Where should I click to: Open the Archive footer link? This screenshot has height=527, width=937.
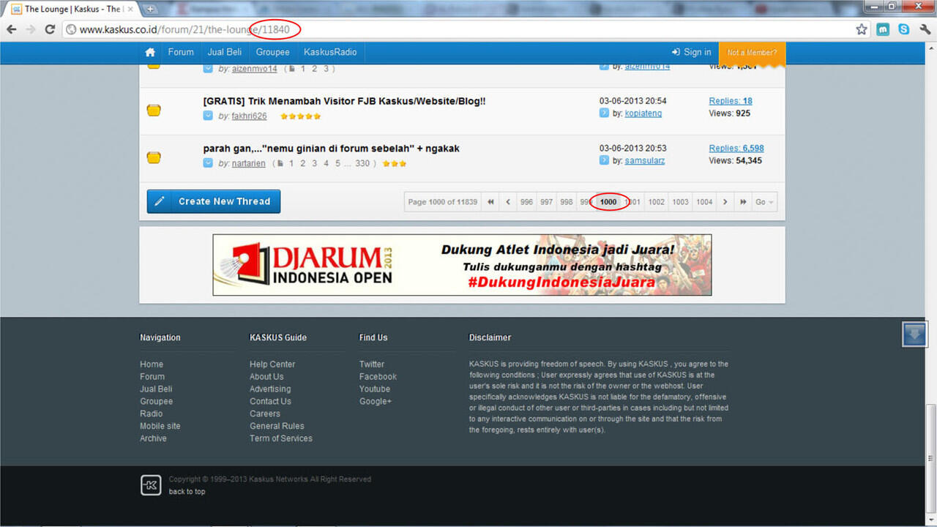[153, 438]
